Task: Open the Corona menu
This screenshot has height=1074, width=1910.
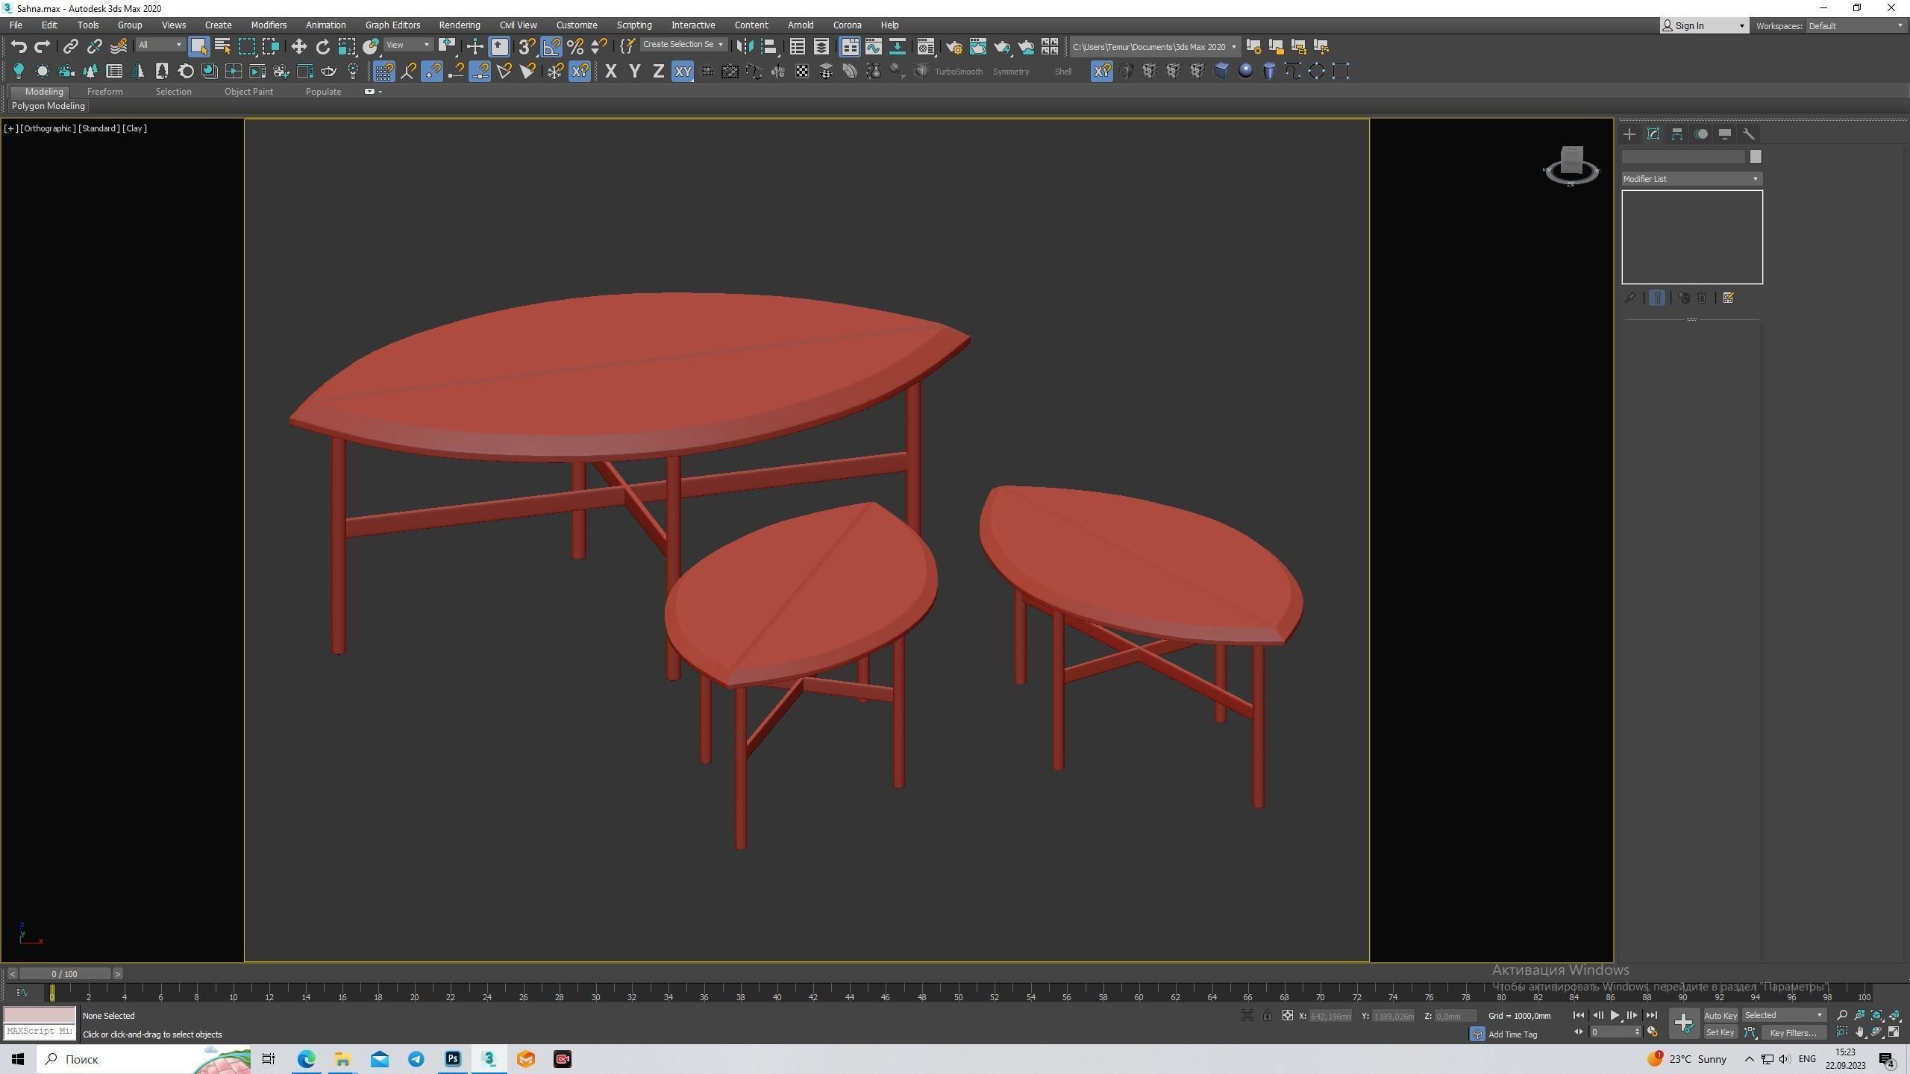Action: (x=847, y=25)
